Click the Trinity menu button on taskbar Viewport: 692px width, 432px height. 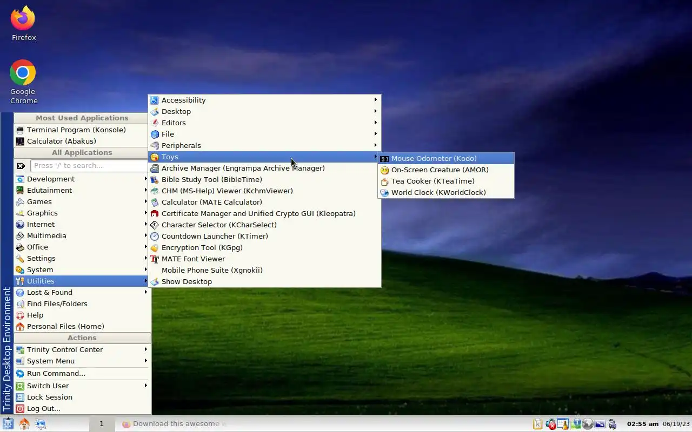click(8, 424)
